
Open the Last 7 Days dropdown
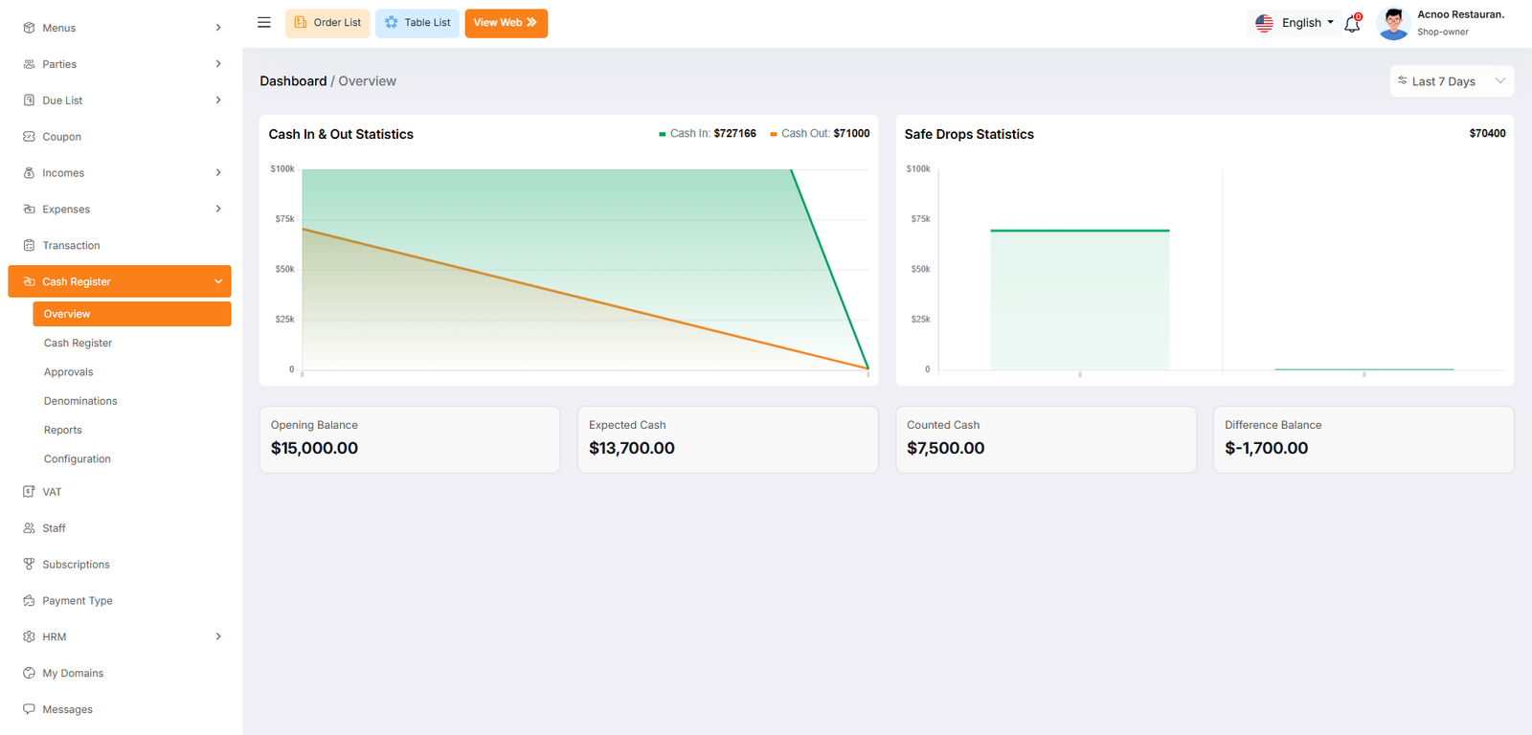1451,81
